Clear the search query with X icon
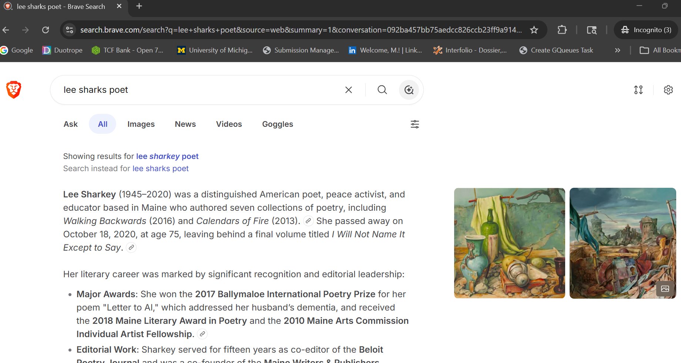Image resolution: width=681 pixels, height=363 pixels. pos(348,90)
